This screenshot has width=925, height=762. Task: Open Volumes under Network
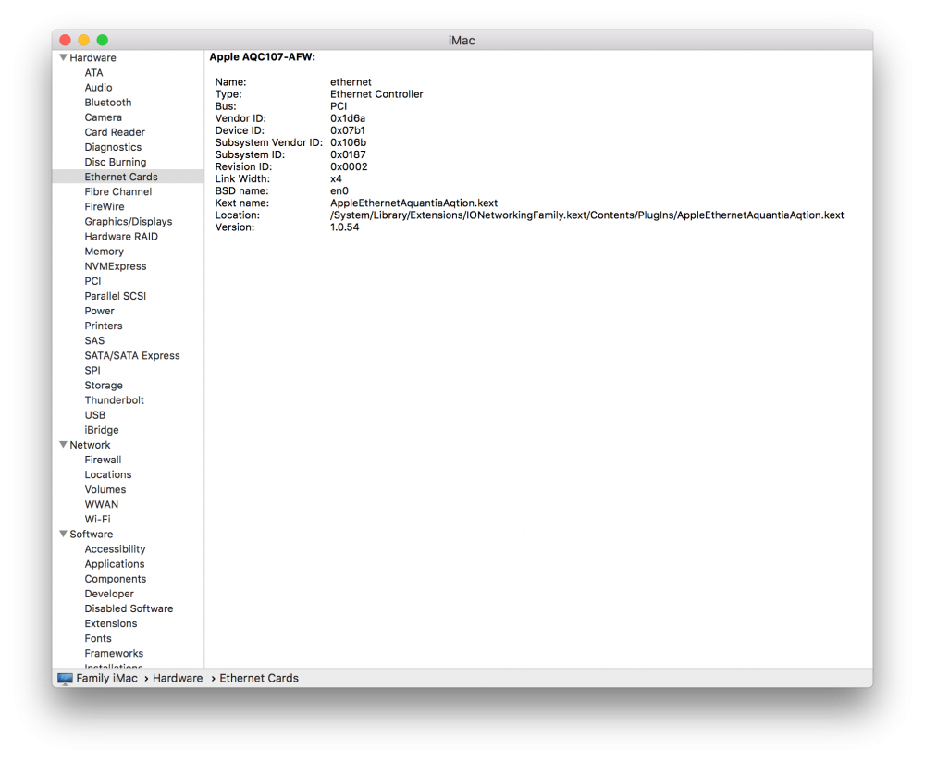(x=105, y=489)
